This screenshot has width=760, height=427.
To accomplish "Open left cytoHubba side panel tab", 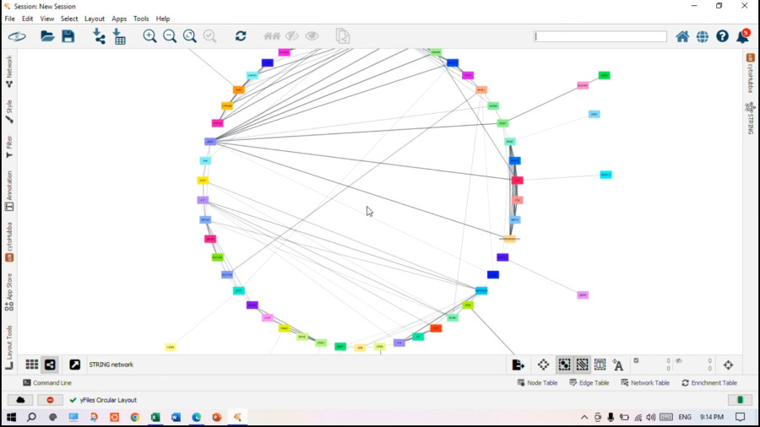I will pyautogui.click(x=8, y=242).
